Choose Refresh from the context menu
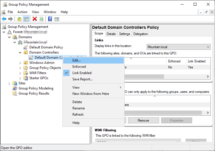Screen dimensions: 215x151 [94, 115]
